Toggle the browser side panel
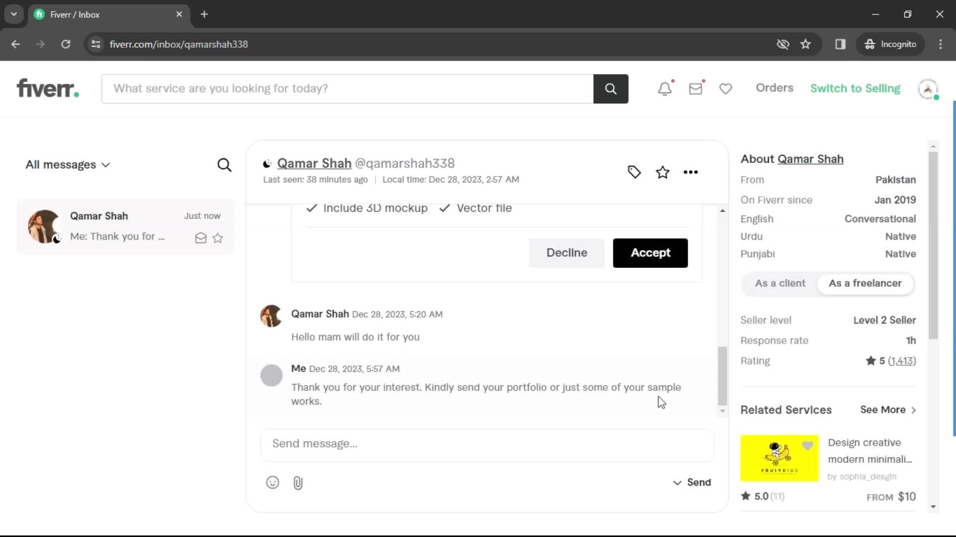The image size is (956, 537). coord(840,44)
